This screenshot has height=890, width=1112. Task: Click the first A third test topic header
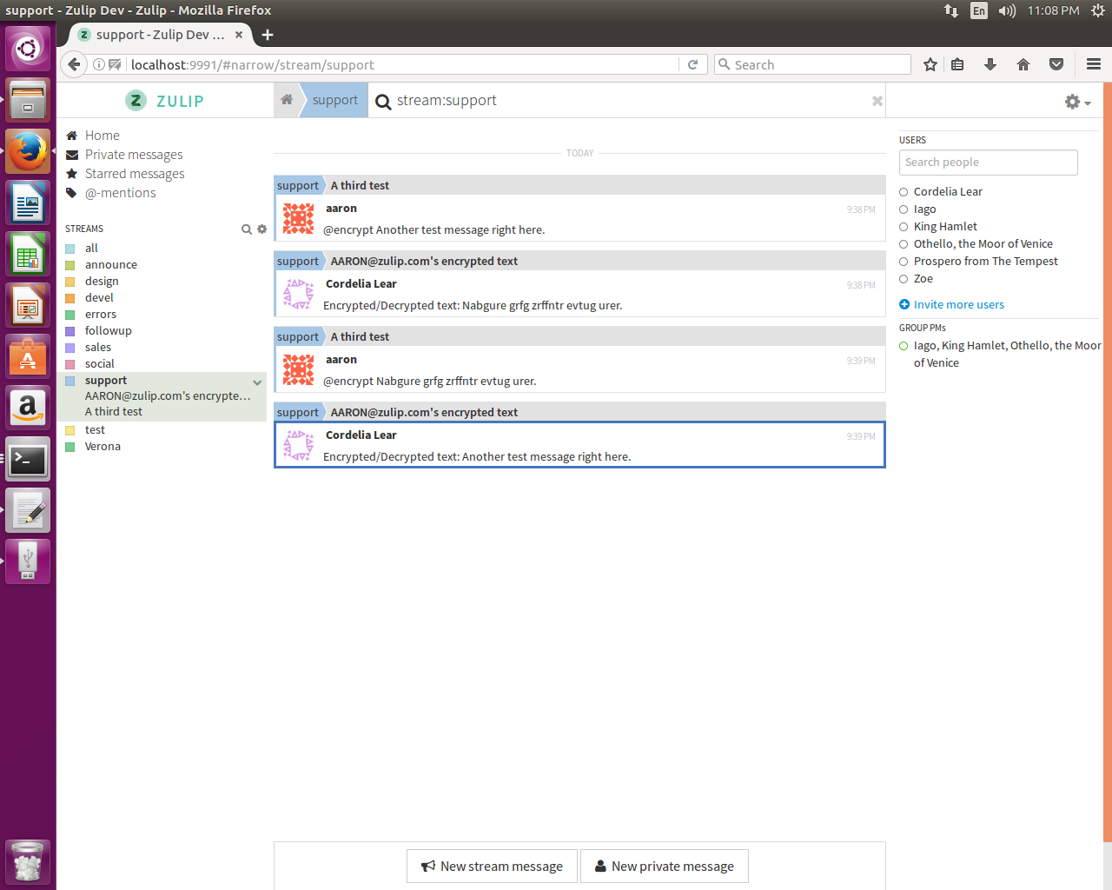pos(360,186)
